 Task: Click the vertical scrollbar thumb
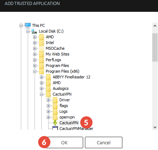(x=155, y=47)
